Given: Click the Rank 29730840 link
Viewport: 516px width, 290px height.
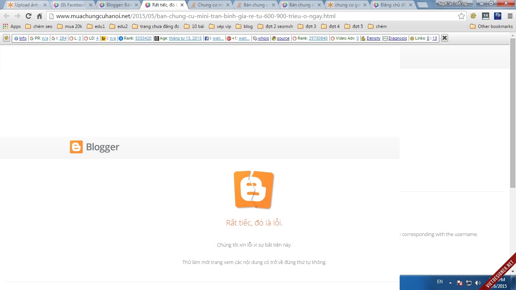Looking at the screenshot, I should (x=318, y=38).
